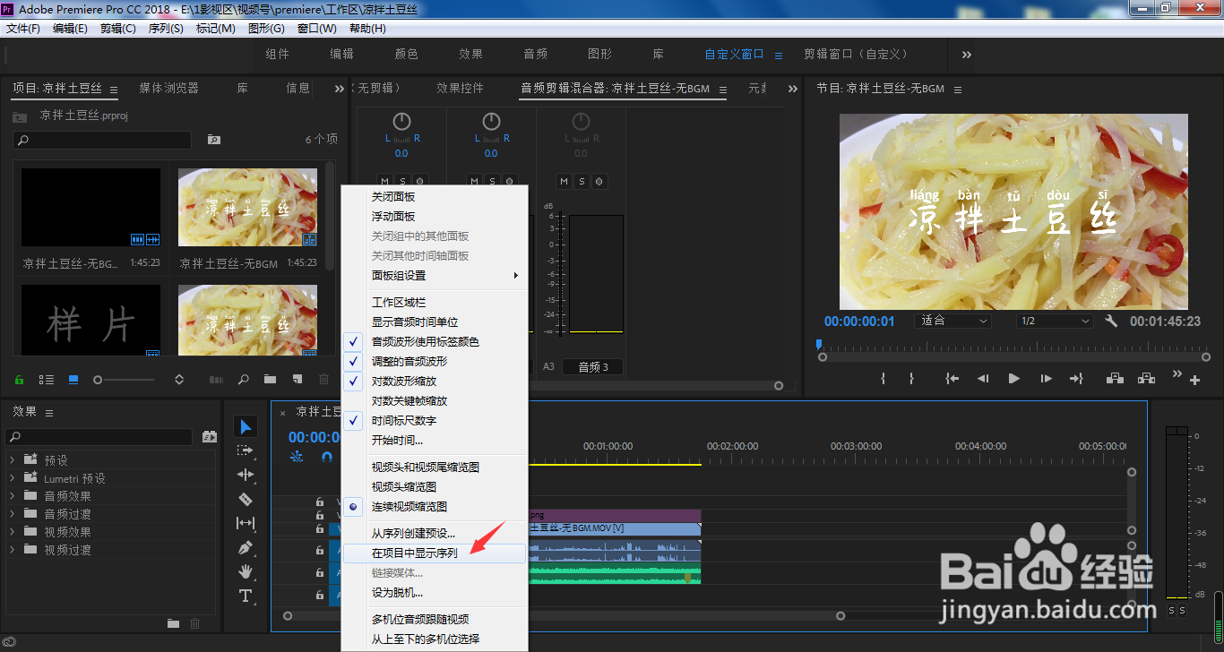Select the Track Select Forward tool

click(x=246, y=450)
